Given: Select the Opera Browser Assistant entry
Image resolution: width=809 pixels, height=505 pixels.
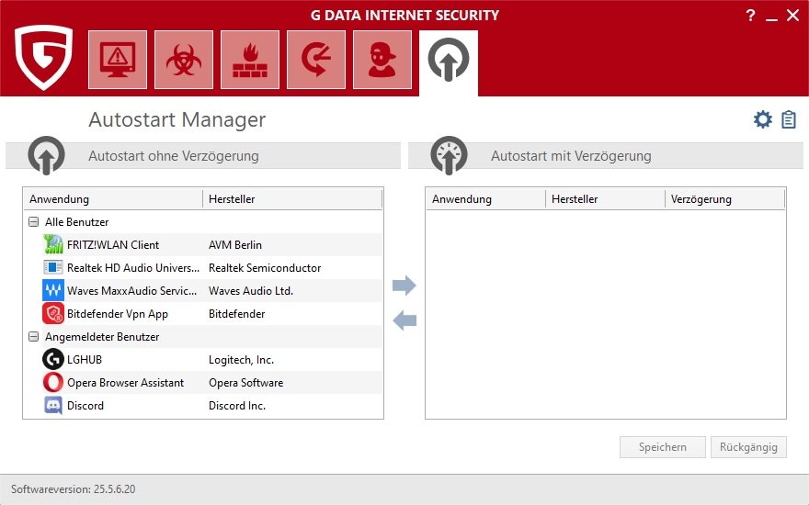Looking at the screenshot, I should click(125, 382).
